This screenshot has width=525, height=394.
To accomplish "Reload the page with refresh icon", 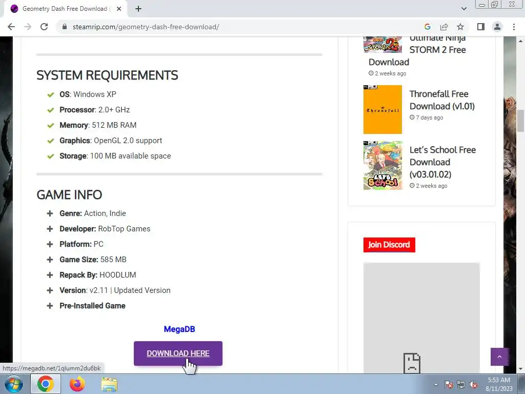I will pos(44,27).
